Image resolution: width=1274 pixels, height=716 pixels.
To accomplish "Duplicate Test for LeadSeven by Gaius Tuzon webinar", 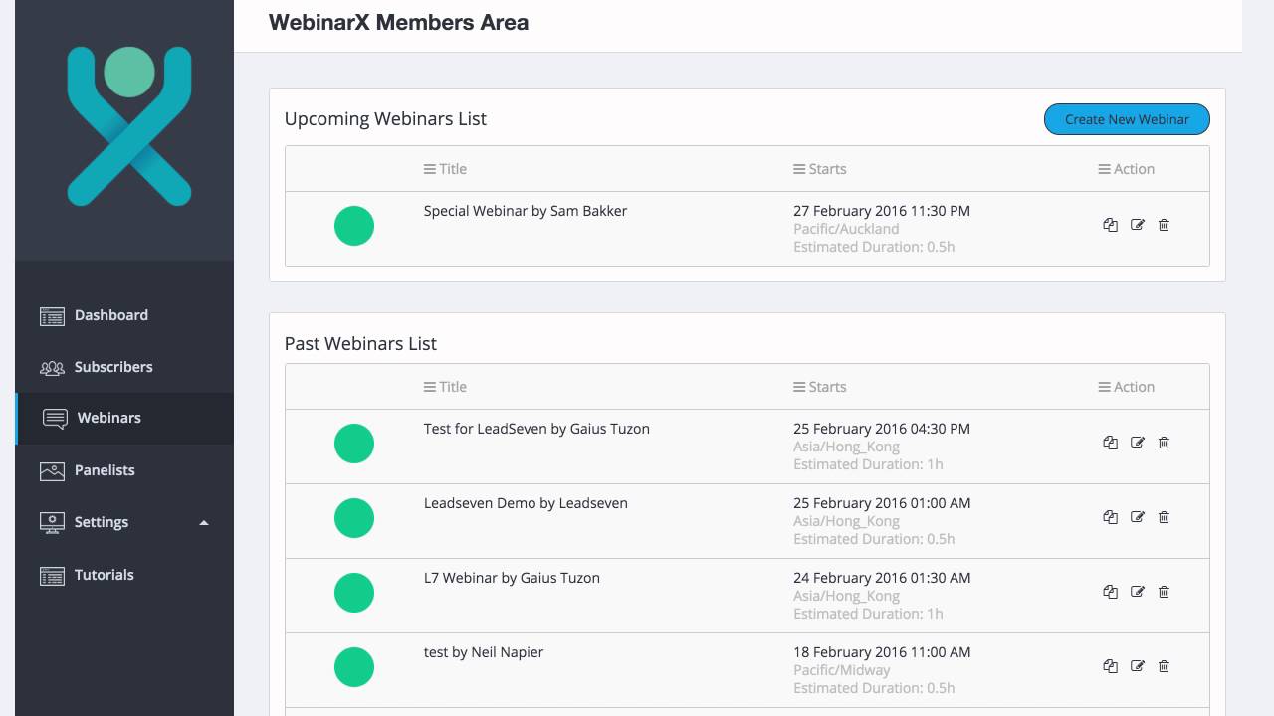I will [1110, 443].
